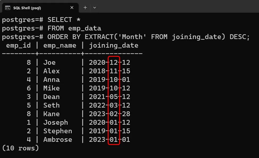The height and width of the screenshot is (158, 259).
Task: Click the date 2019-10-01 in Anna's row
Action: point(109,80)
